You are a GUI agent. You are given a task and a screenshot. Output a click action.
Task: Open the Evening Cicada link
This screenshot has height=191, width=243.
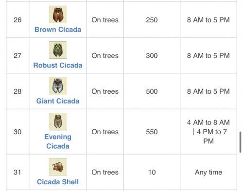[x=58, y=141]
